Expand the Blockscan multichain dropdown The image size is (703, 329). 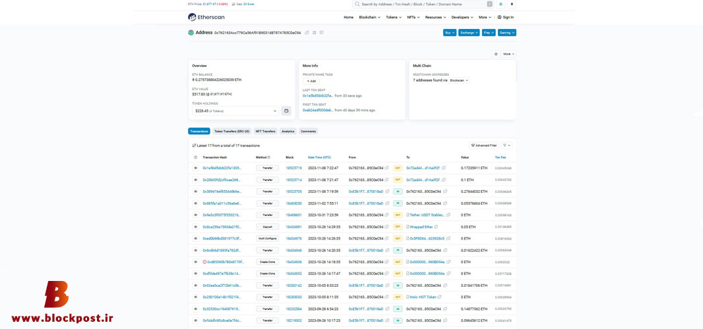pos(459,80)
